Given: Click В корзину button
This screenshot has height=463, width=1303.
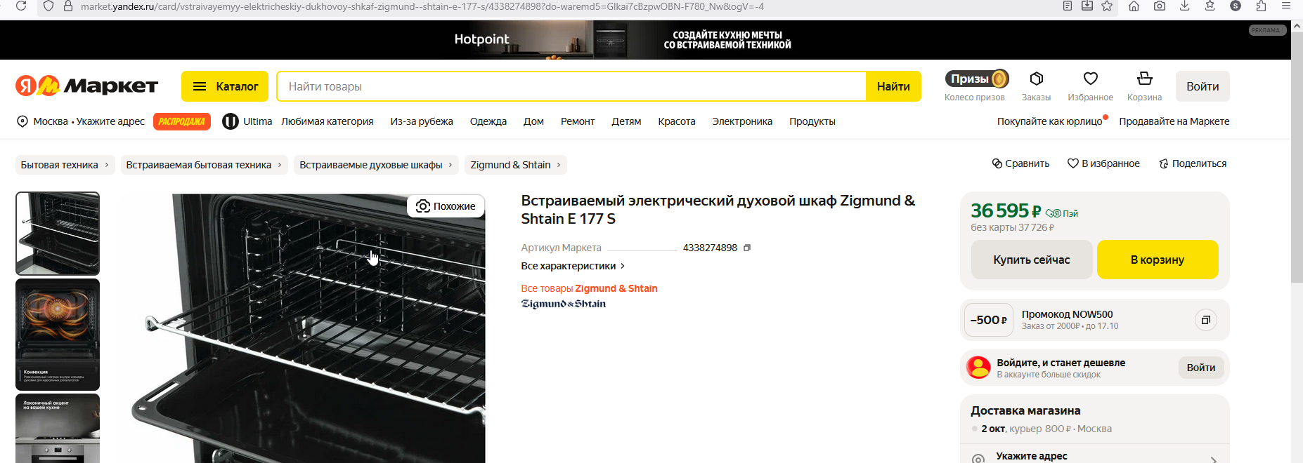Looking at the screenshot, I should (x=1158, y=260).
